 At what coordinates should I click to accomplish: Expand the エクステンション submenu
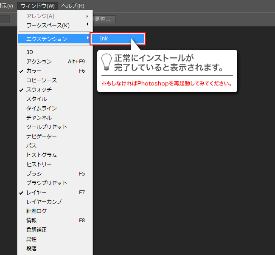[47, 39]
